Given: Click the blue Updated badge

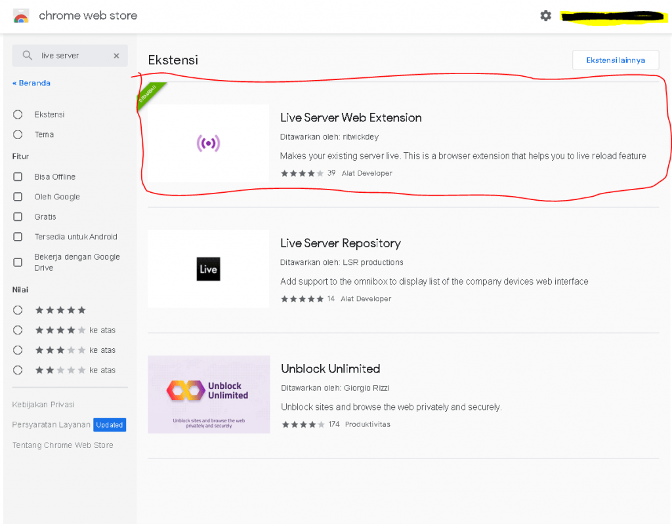Looking at the screenshot, I should (110, 424).
